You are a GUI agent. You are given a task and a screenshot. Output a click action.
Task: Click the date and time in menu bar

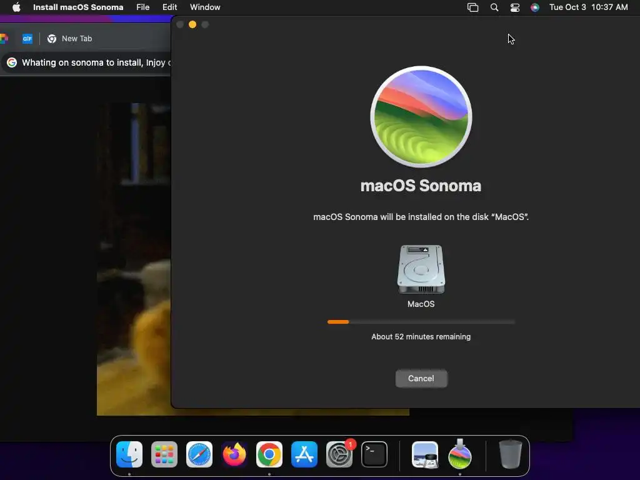[x=589, y=7]
